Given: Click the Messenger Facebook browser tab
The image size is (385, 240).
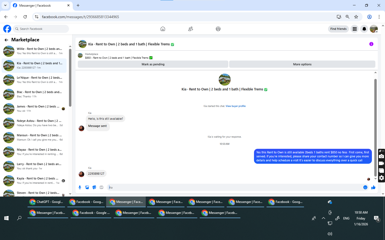Looking at the screenshot, I should click(x=42, y=5).
